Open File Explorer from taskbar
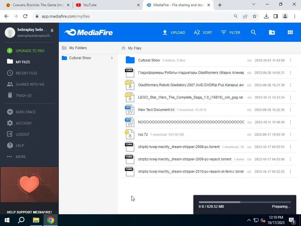This screenshot has width=301, height=226. (36, 220)
